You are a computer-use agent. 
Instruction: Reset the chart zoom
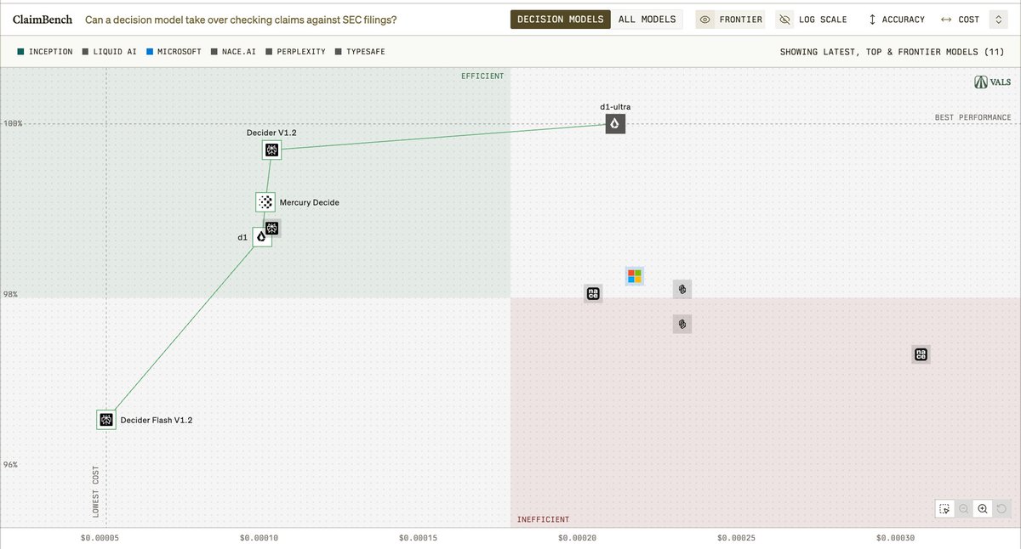[x=1002, y=508]
